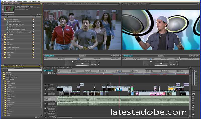Mute the Audio 2 track speaker toggle
Image resolution: width=201 pixels, height=119 pixels.
tap(45, 102)
